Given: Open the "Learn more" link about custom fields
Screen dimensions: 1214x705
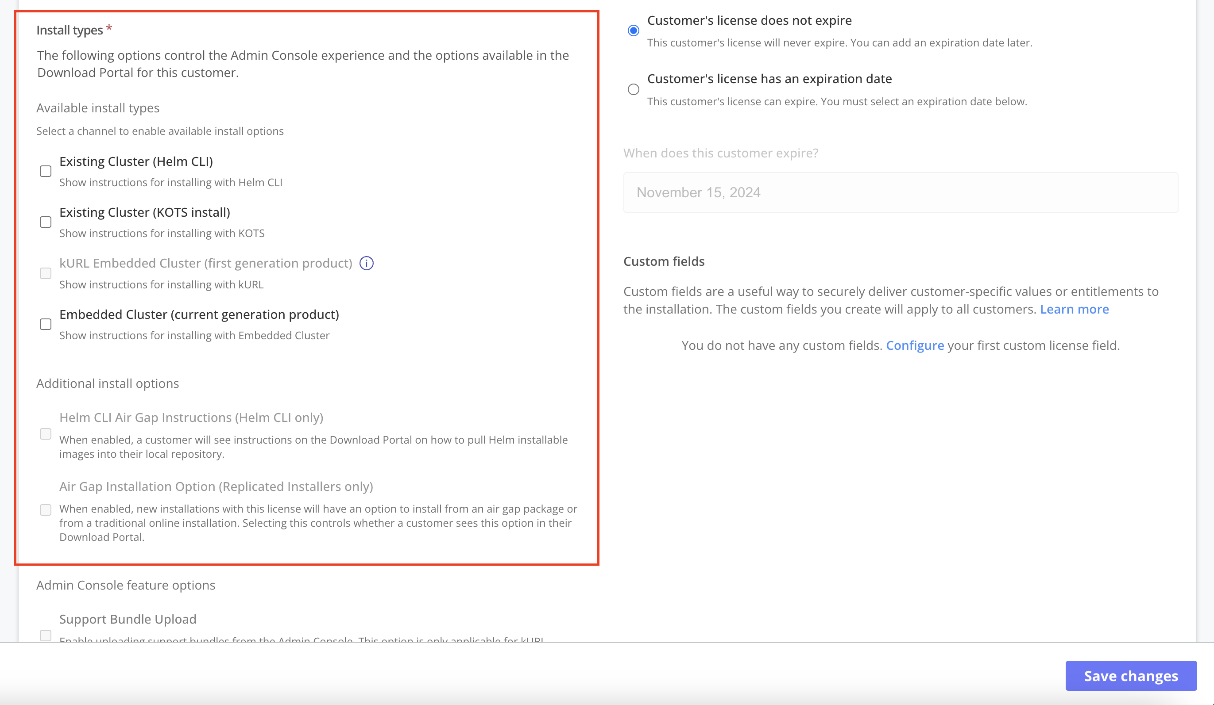Looking at the screenshot, I should (1075, 309).
